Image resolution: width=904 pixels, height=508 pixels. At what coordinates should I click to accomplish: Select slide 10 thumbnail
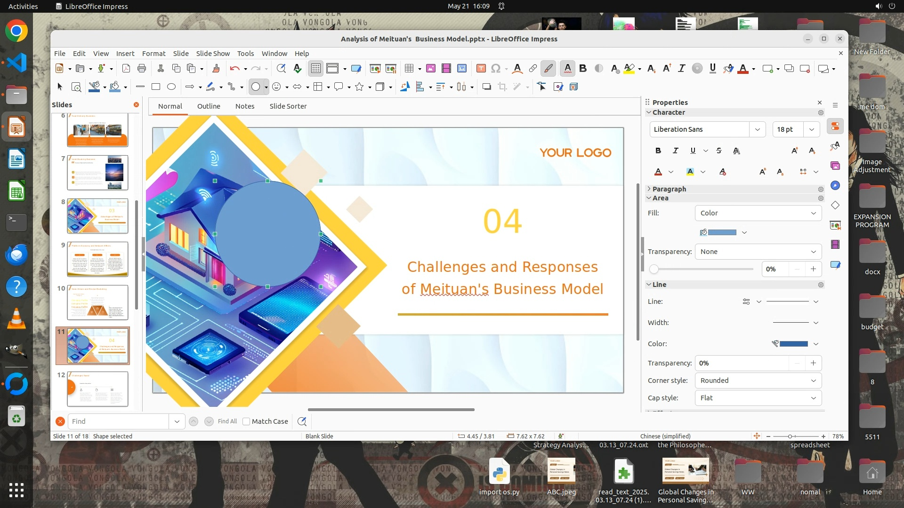coord(97,302)
